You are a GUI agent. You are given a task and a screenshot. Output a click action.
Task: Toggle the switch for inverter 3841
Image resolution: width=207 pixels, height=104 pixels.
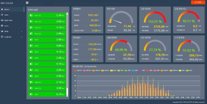coord(31,94)
